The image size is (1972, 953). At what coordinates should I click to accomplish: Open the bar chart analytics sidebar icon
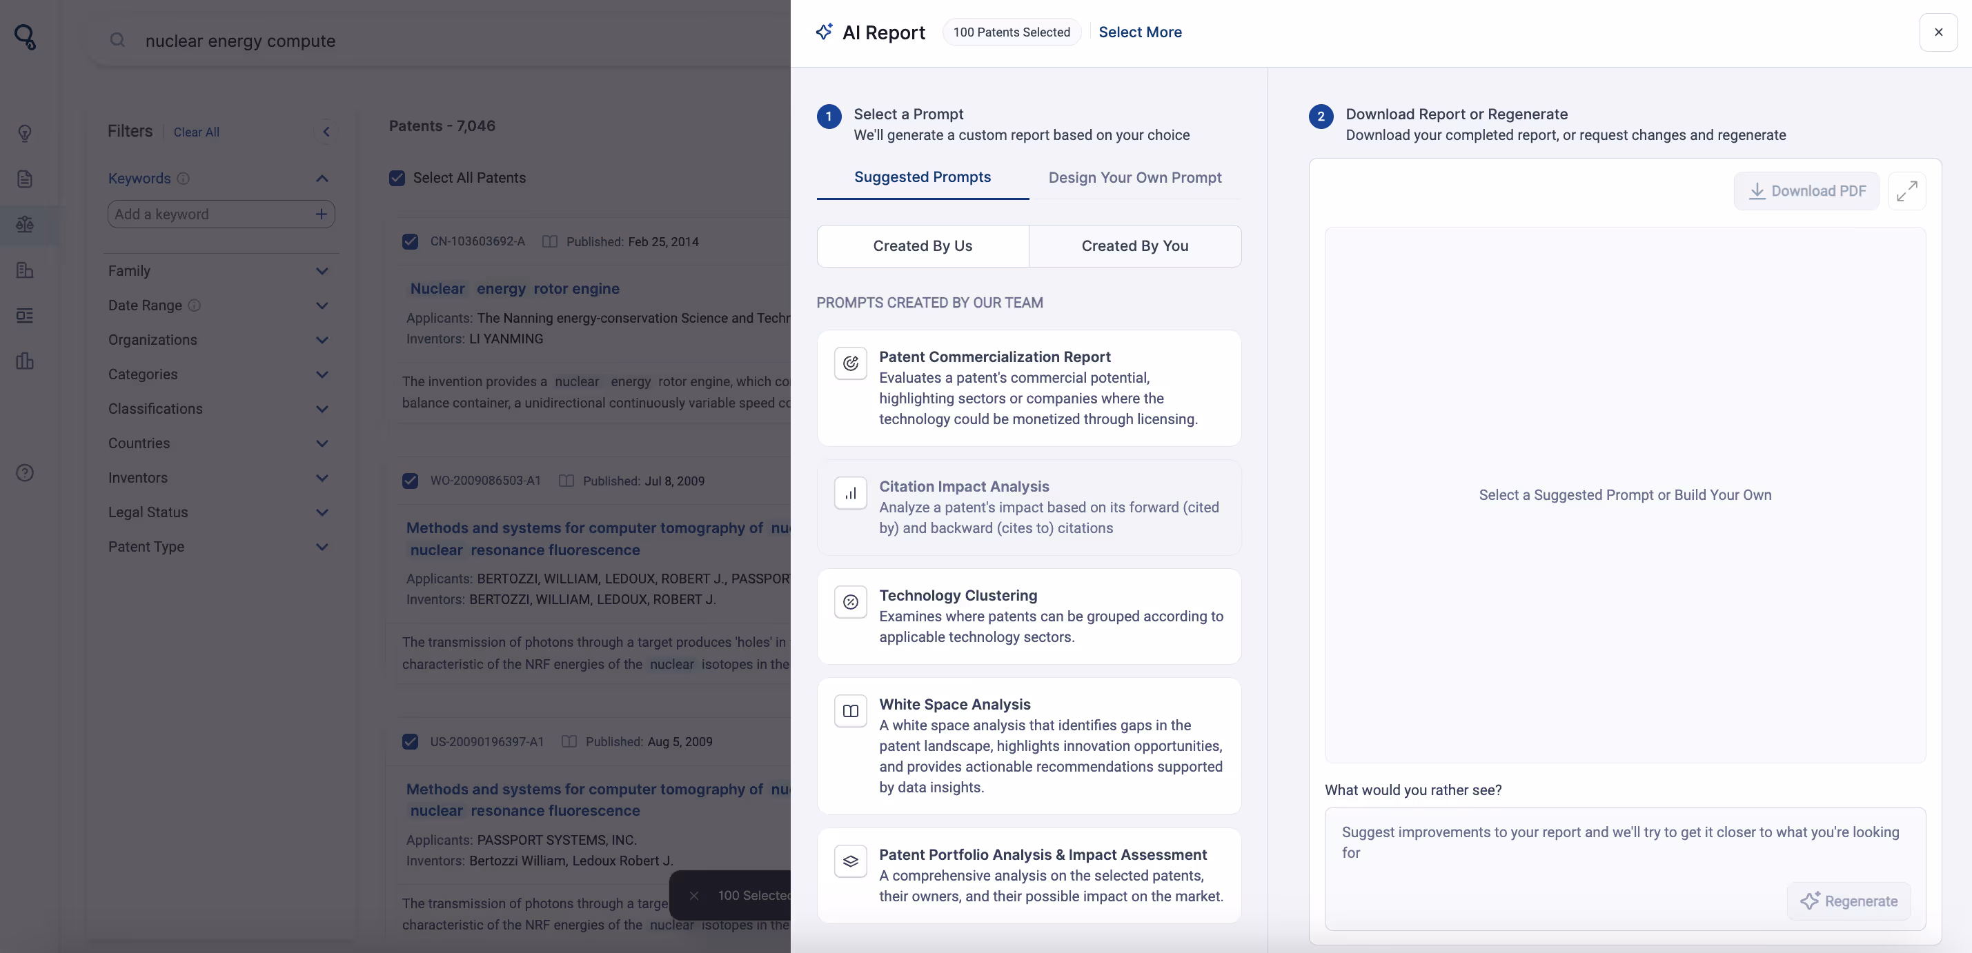(26, 361)
